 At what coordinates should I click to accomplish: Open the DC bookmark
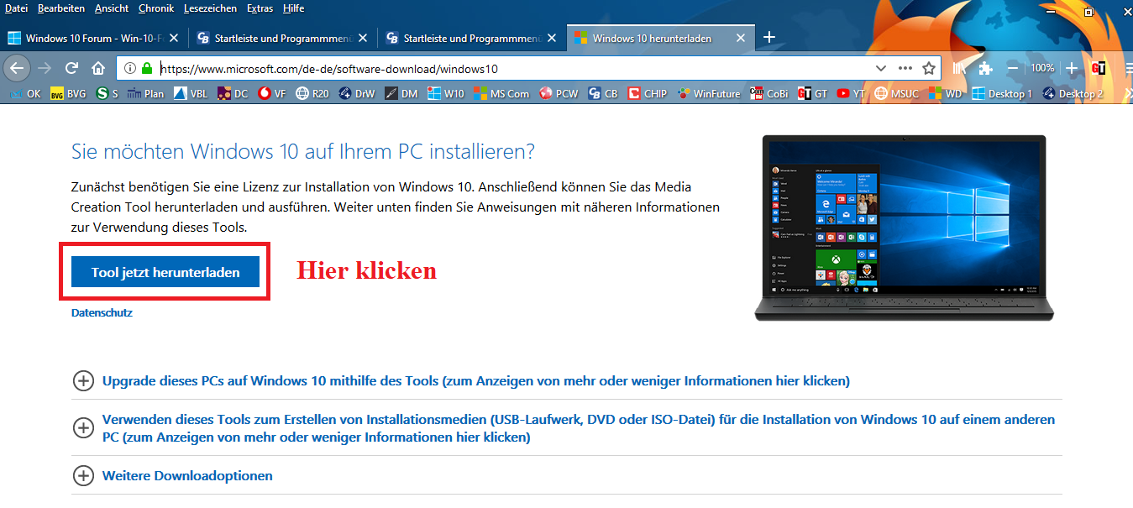point(233,94)
